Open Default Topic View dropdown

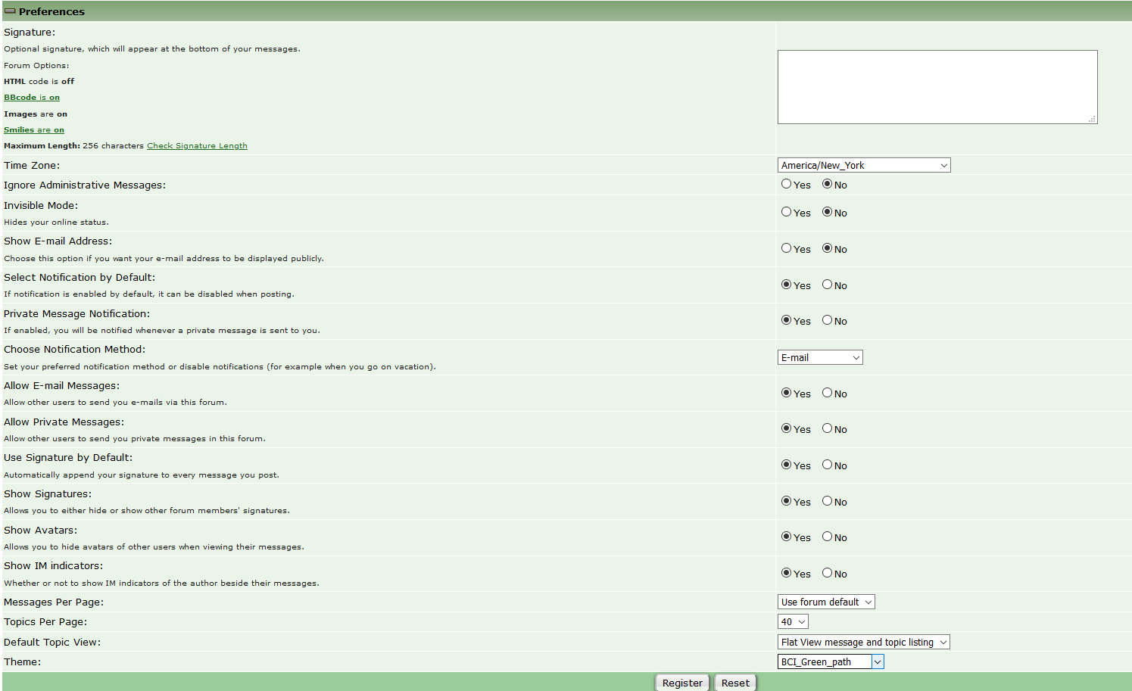tap(863, 643)
